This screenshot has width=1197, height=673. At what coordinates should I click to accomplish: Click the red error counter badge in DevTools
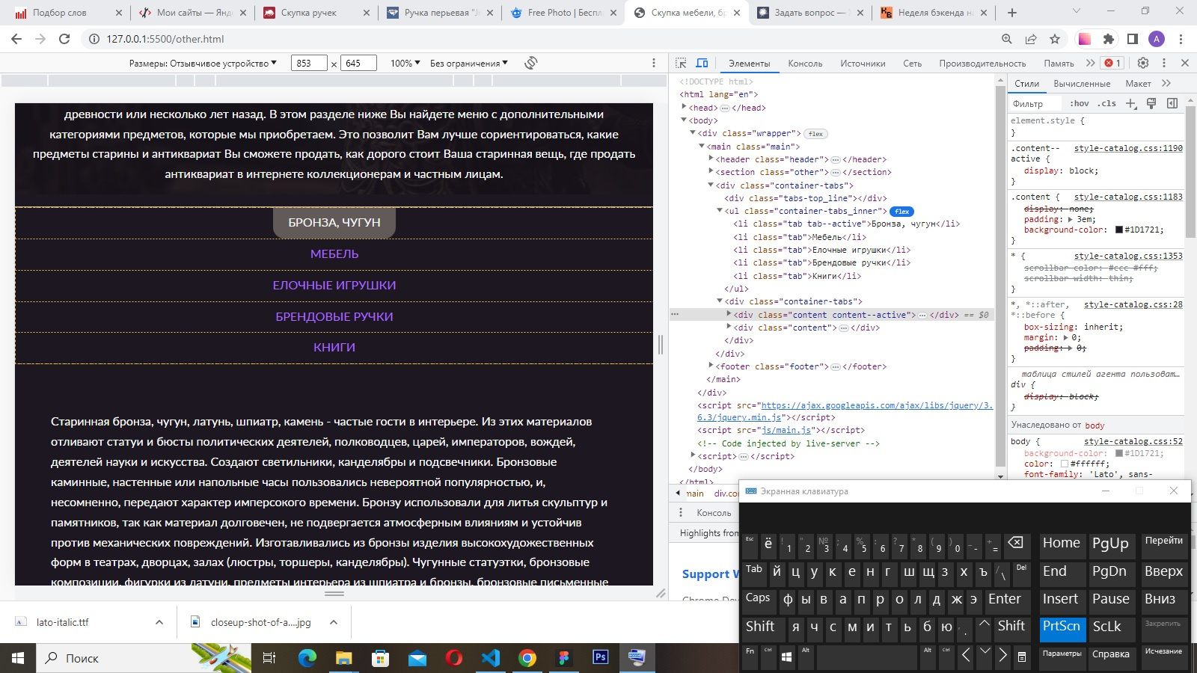(x=1112, y=63)
